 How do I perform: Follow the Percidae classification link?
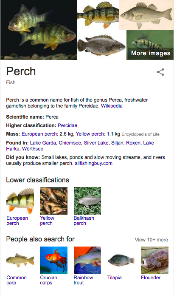click(x=67, y=125)
